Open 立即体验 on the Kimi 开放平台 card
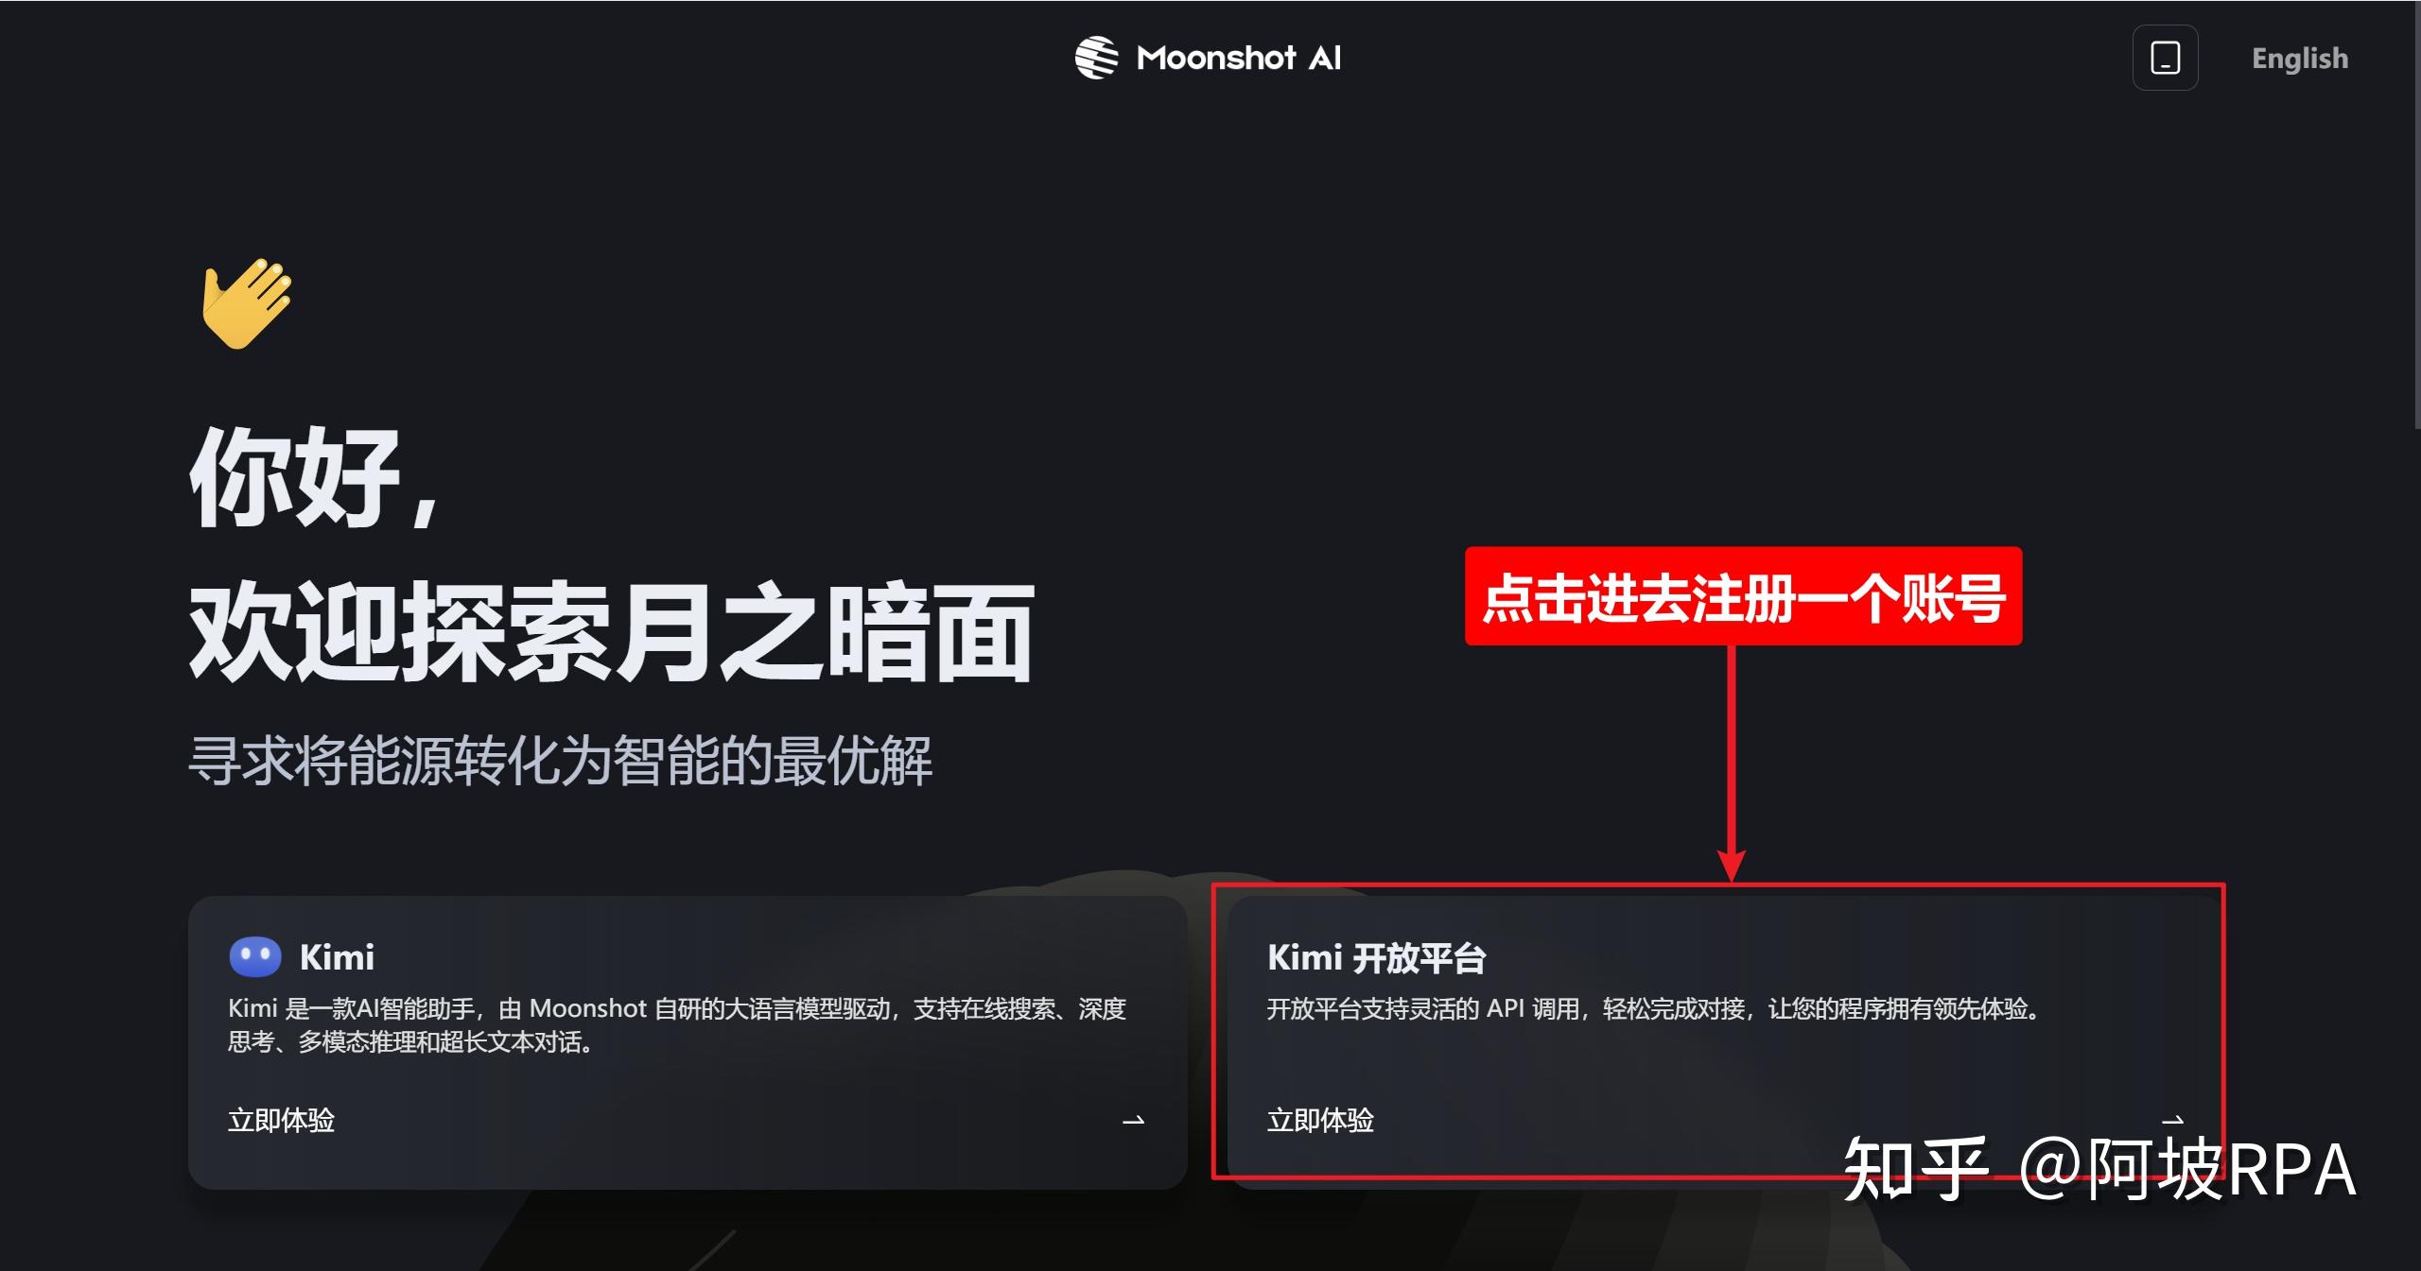 tap(1321, 1120)
